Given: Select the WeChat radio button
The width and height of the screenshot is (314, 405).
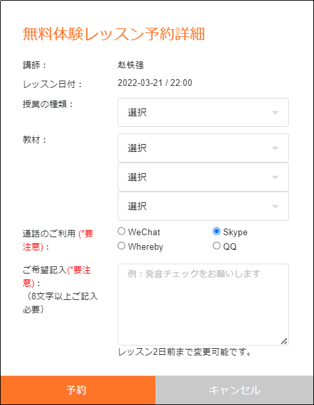Looking at the screenshot, I should tap(122, 231).
